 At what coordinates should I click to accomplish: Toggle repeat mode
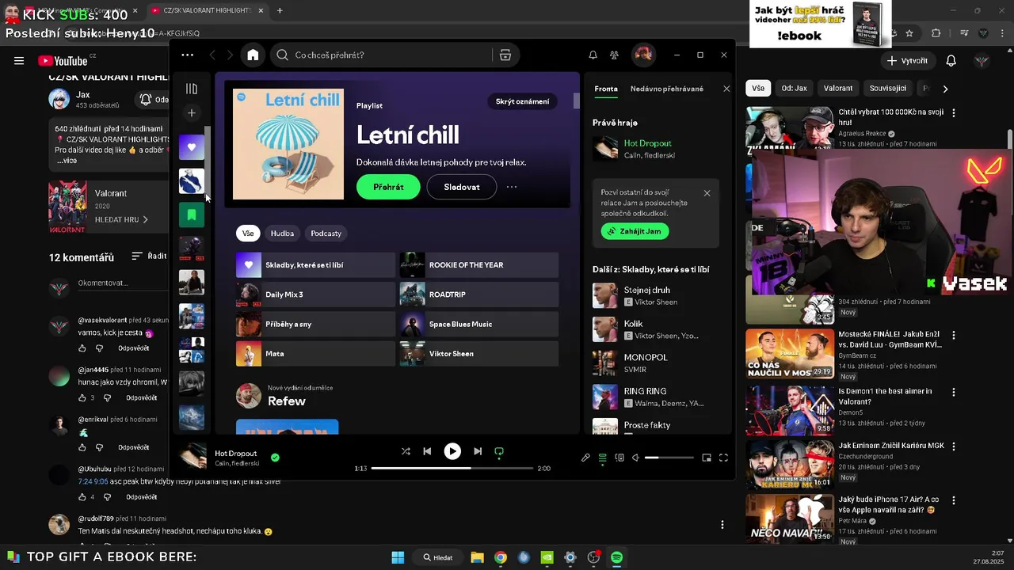[499, 451]
